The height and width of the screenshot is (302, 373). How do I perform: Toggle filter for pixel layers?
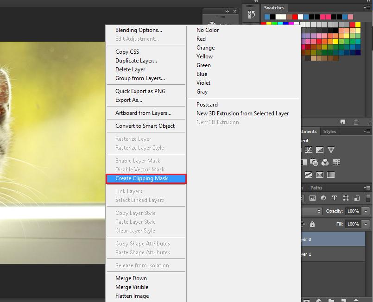click(x=312, y=198)
